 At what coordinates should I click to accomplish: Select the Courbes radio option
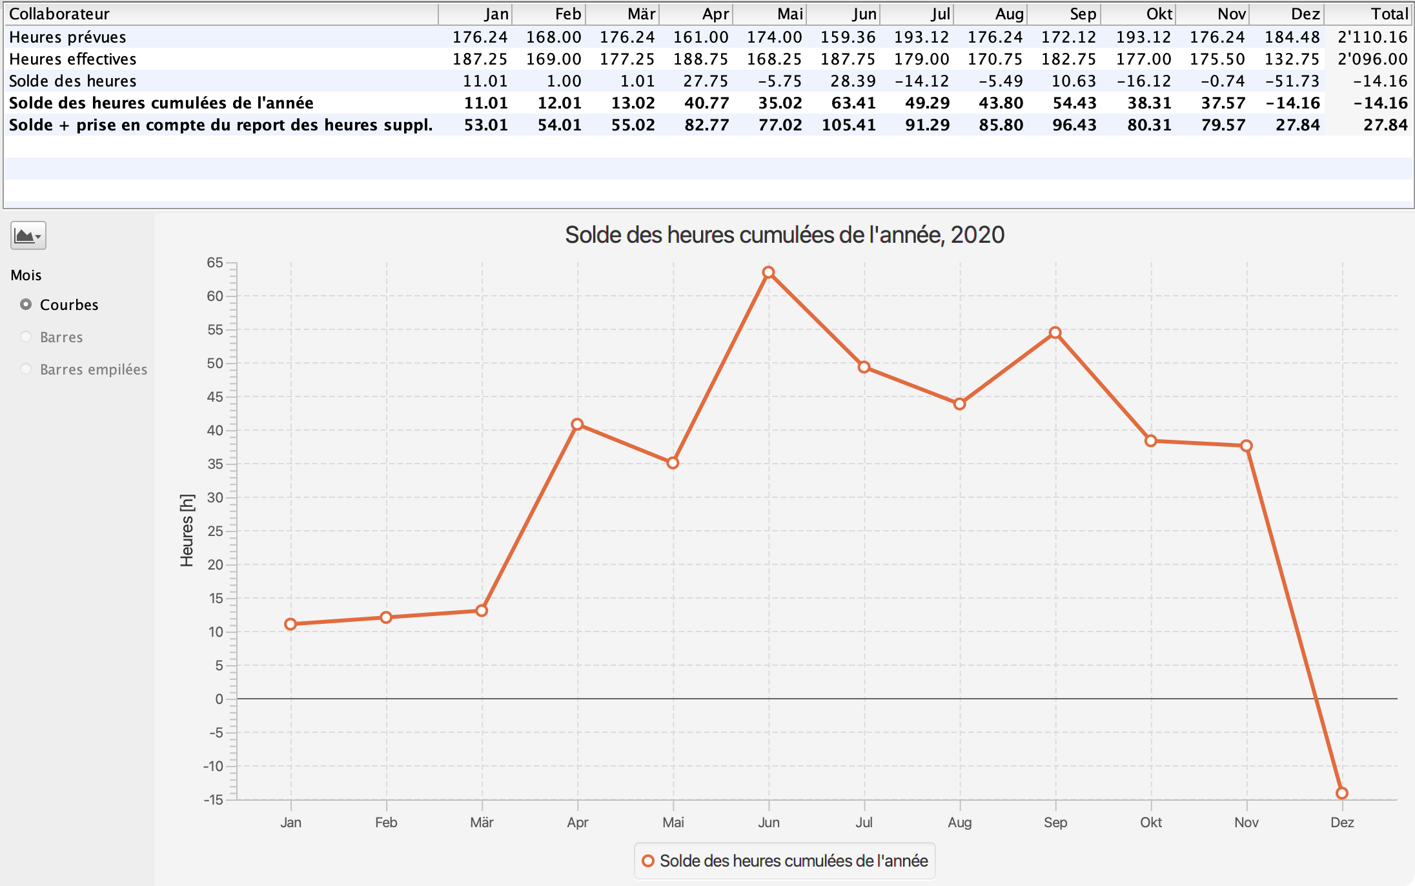point(26,304)
